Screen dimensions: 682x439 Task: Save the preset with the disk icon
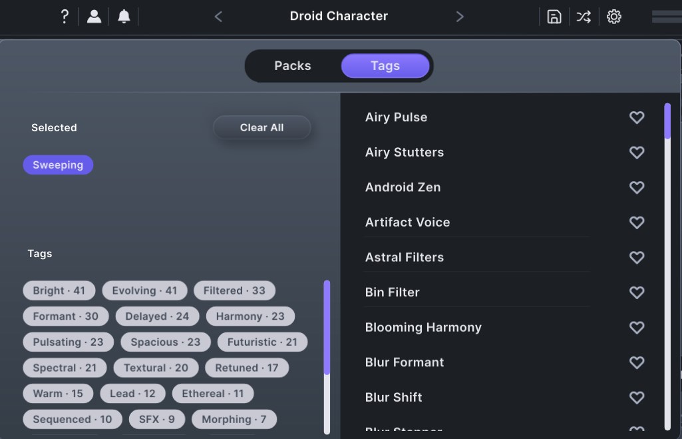[554, 17]
